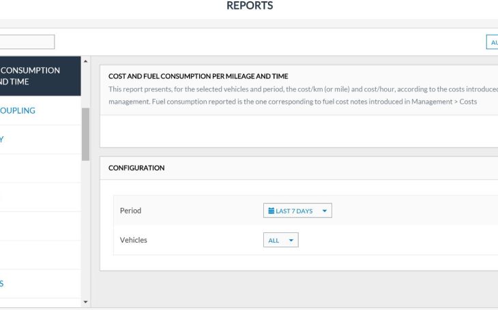The width and height of the screenshot is (498, 310).
Task: Grab the sidebar vertical scrollbar thumb
Action: pos(85,134)
